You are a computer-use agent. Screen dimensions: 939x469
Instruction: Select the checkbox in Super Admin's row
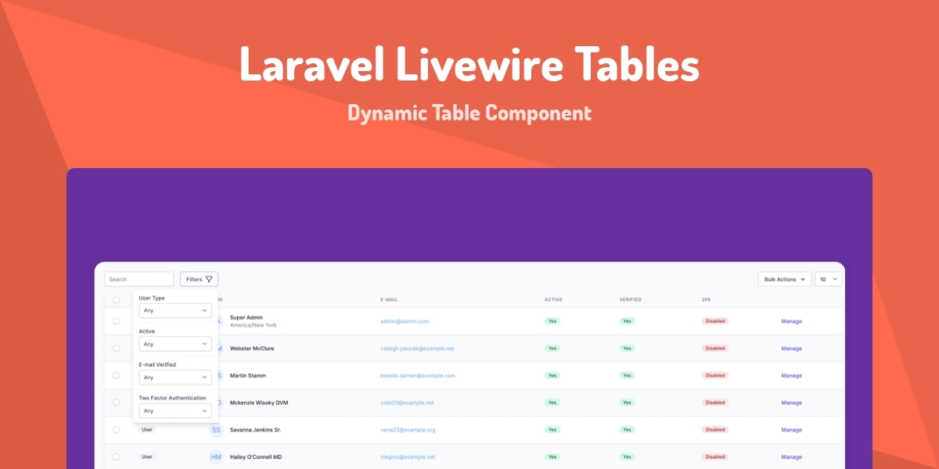(117, 320)
